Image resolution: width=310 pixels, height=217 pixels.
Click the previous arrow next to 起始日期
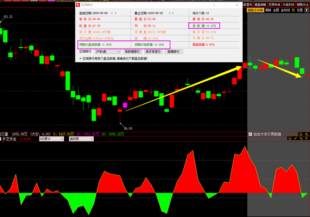tap(112, 13)
